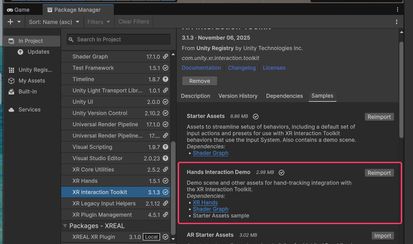The image size is (413, 244).
Task: Switch to the Game tab
Action: coord(18,10)
